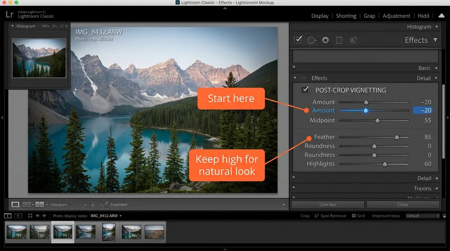This screenshot has width=450, height=251.
Task: Open the Default dropdown in bottom bar
Action: click(x=423, y=216)
